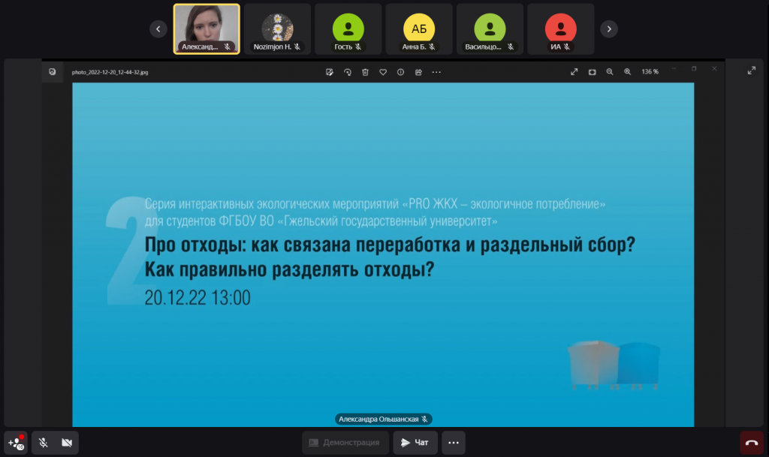Toggle the camera on/off button
Screen dimensions: 769x457
pos(67,443)
